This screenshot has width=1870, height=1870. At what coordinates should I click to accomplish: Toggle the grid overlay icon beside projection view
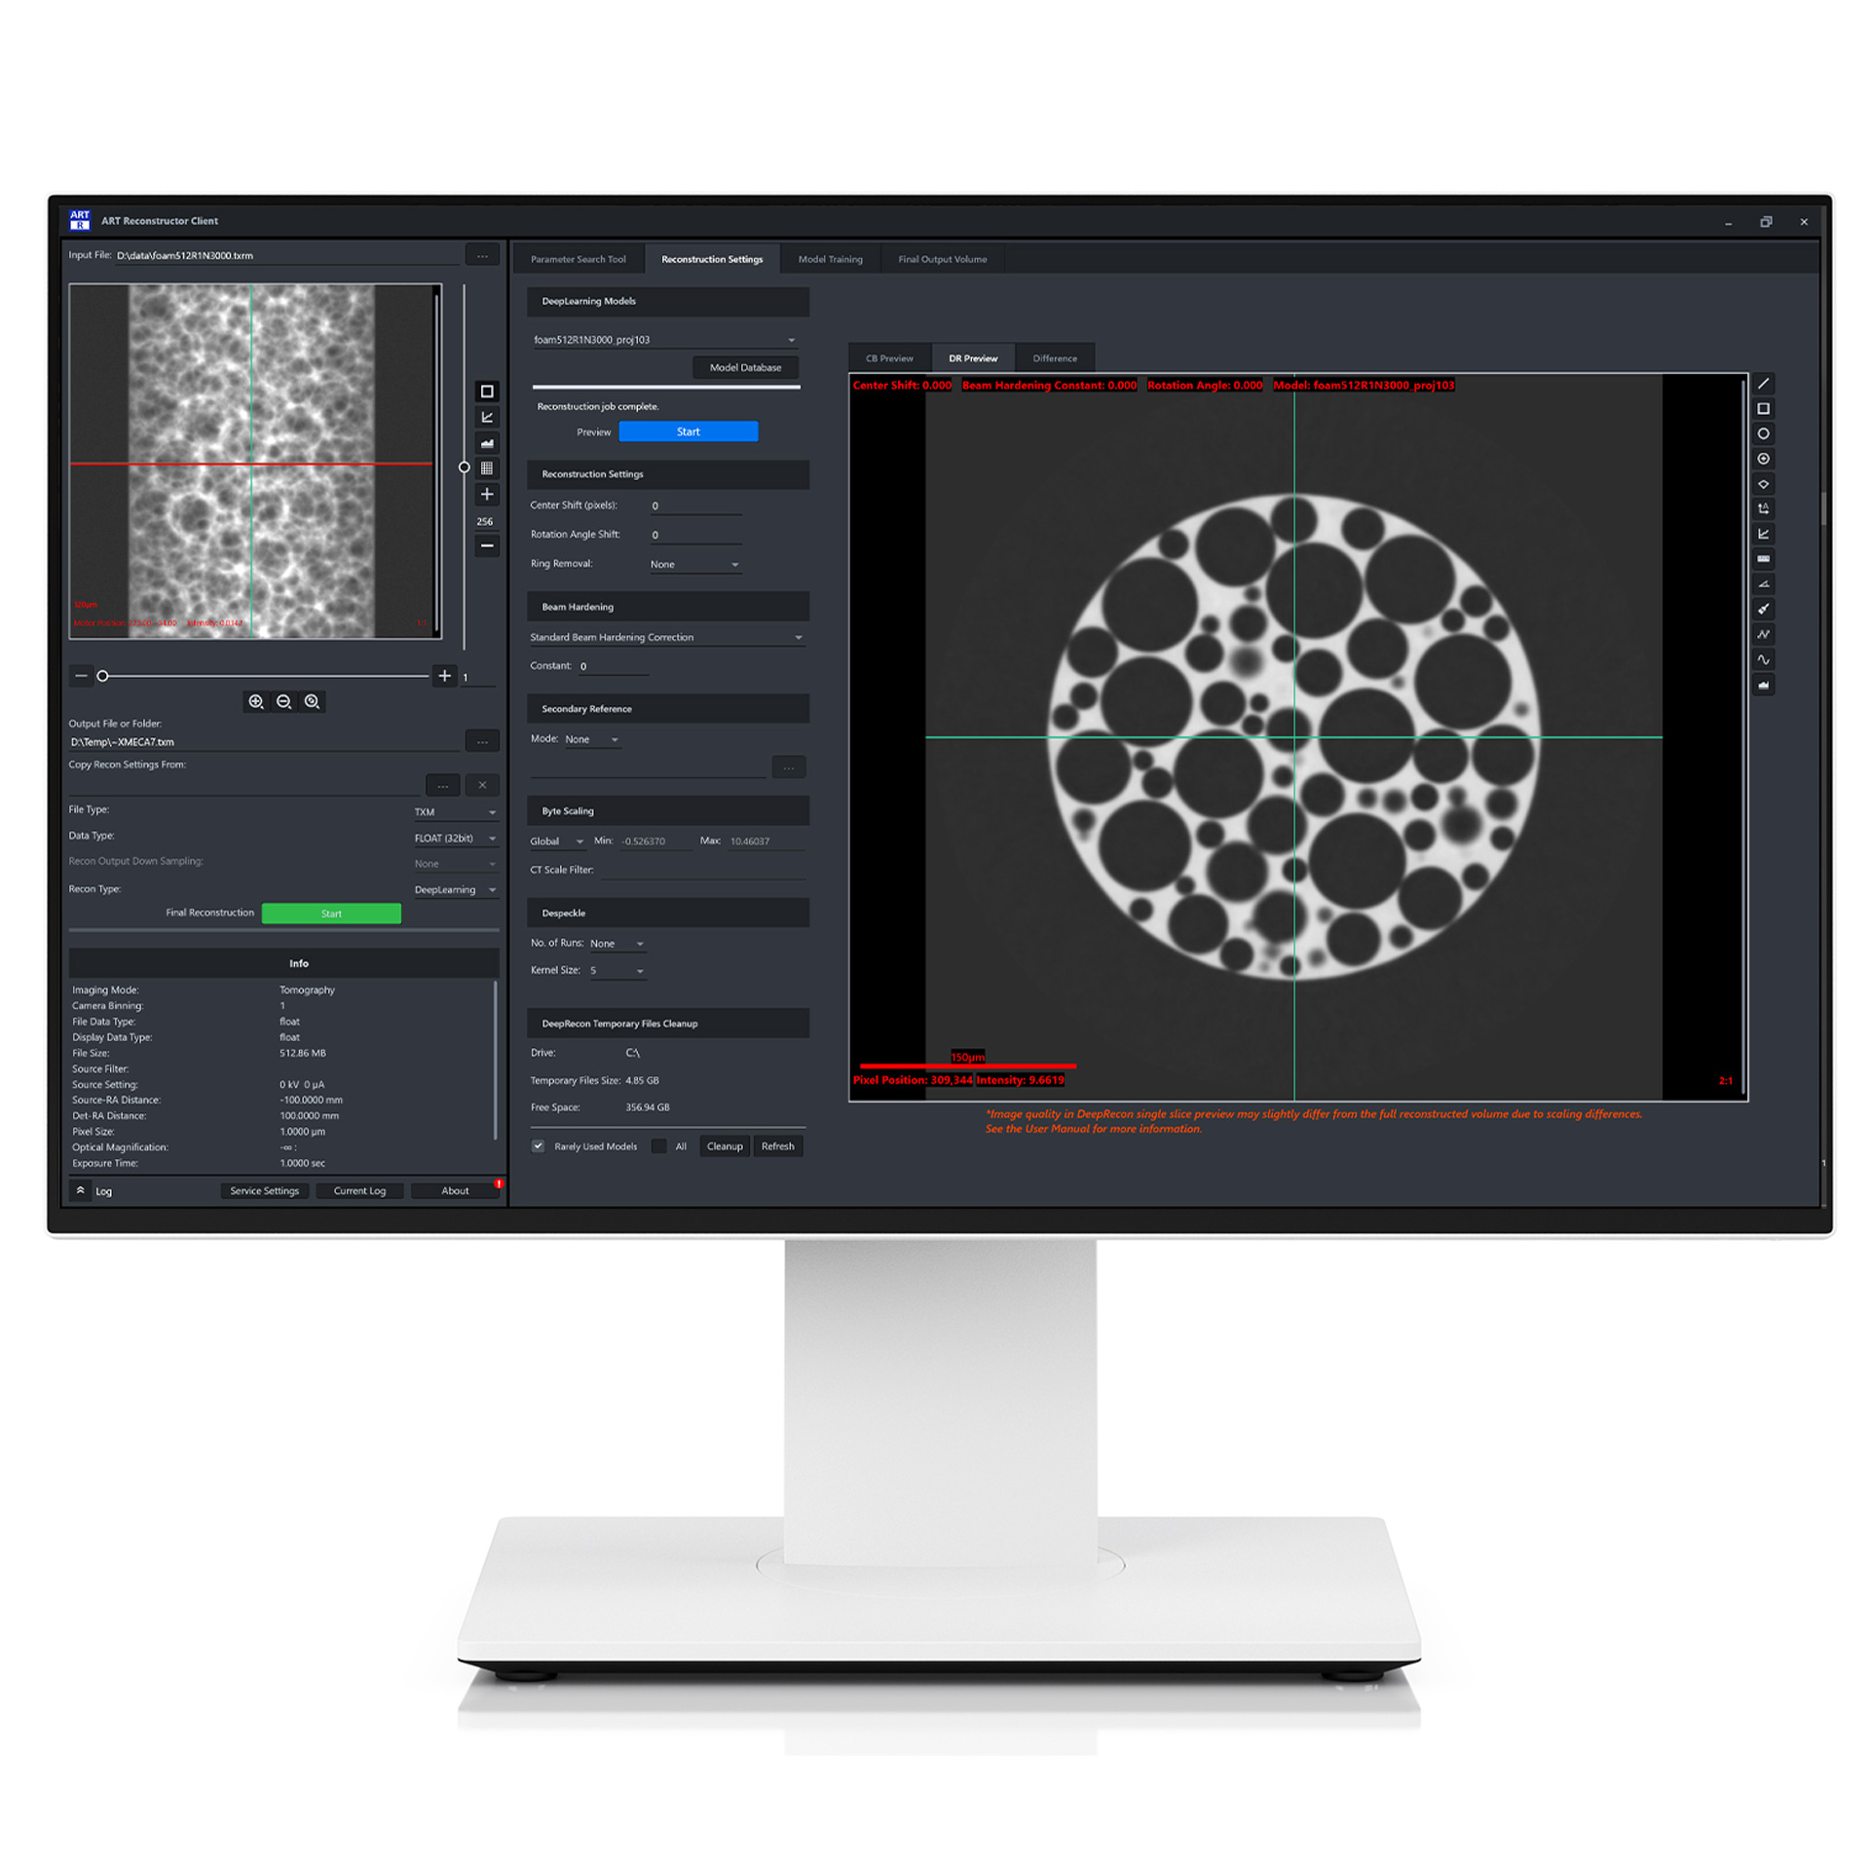coord(487,468)
